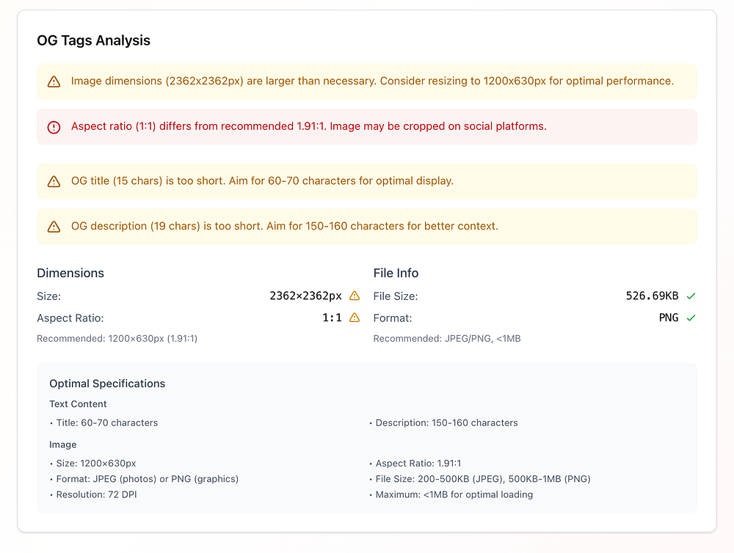Click the Dimensions section heading
This screenshot has height=553, width=734.
point(70,273)
